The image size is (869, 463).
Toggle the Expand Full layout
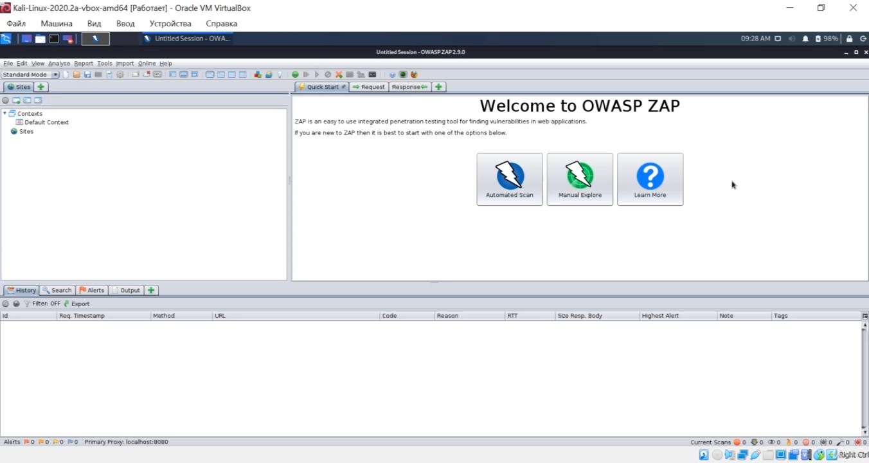[x=195, y=75]
